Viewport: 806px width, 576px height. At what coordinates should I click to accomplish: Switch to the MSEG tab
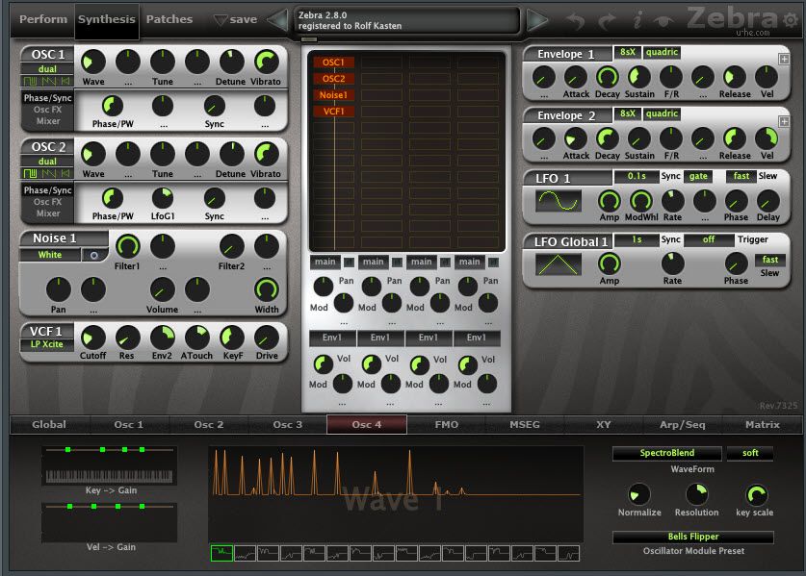525,424
